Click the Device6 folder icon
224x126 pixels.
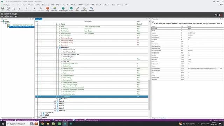(x=58, y=101)
